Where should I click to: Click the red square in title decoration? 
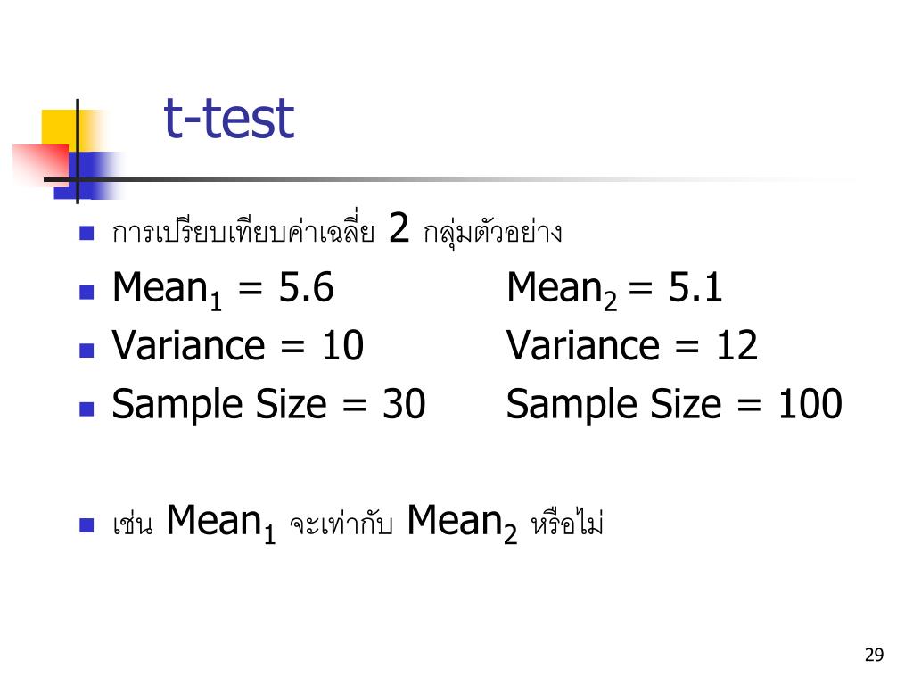[x=41, y=164]
